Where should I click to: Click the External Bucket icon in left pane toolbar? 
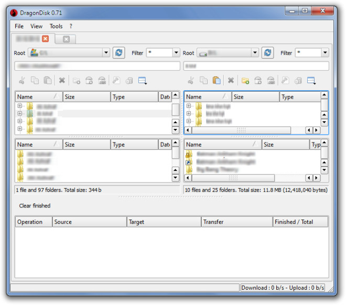pos(102,81)
